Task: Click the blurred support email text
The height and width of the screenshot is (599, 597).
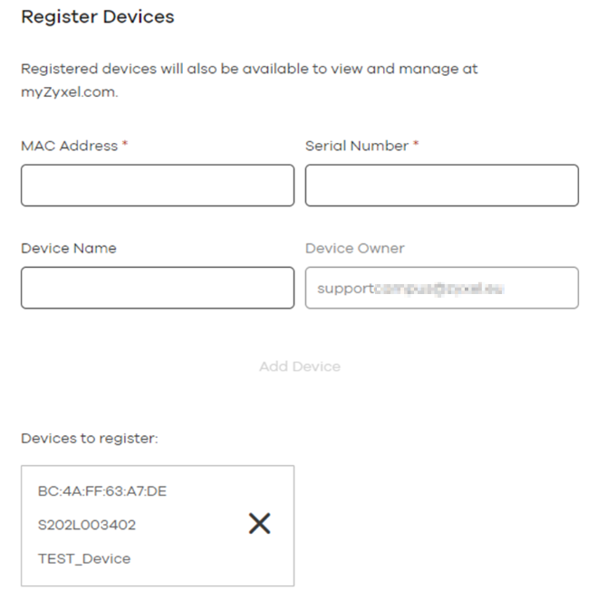Action: [410, 289]
